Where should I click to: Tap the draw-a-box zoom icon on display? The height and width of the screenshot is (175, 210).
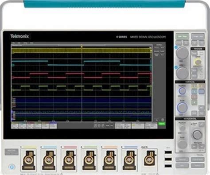156,120
